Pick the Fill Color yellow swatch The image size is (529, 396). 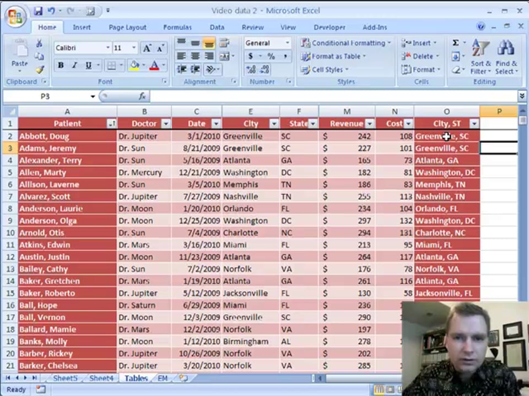(x=134, y=65)
